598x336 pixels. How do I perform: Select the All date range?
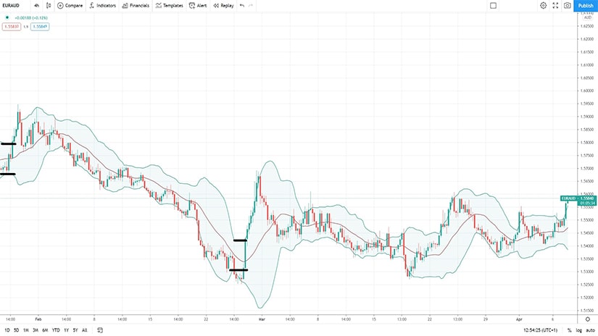pos(85,330)
